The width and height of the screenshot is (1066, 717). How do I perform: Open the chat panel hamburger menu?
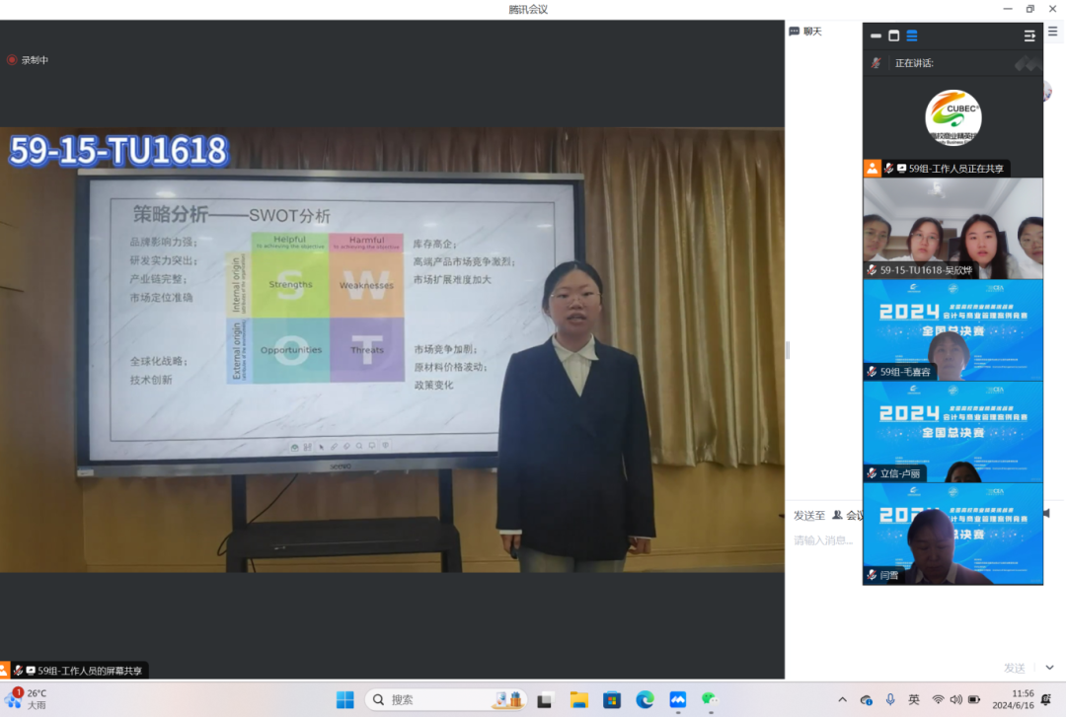(1052, 32)
